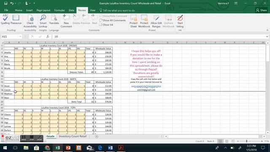The width and height of the screenshot is (270, 152).
Task: Click the Insert Function fx button
Action: pos(48,37)
